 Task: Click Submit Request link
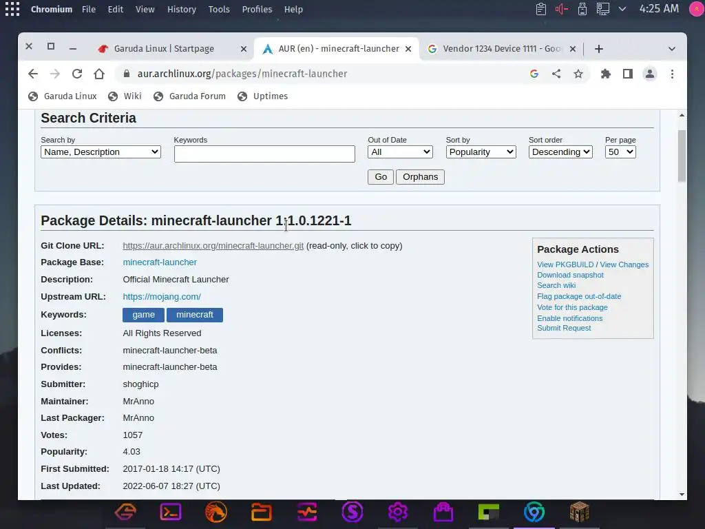coord(564,328)
